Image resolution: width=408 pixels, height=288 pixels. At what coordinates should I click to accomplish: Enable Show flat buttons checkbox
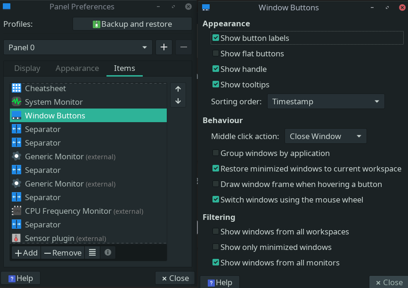click(216, 54)
